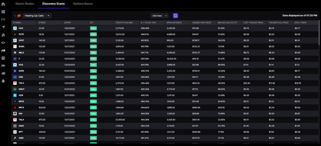Screen dimensions: 321x146
Task: Click the ACB symbol text
Action: pos(21,95)
